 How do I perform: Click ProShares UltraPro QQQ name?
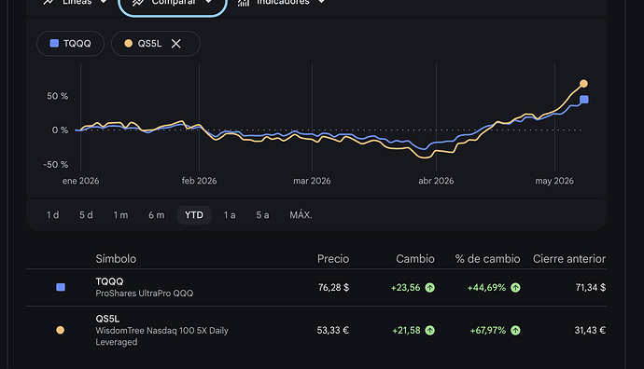click(144, 294)
